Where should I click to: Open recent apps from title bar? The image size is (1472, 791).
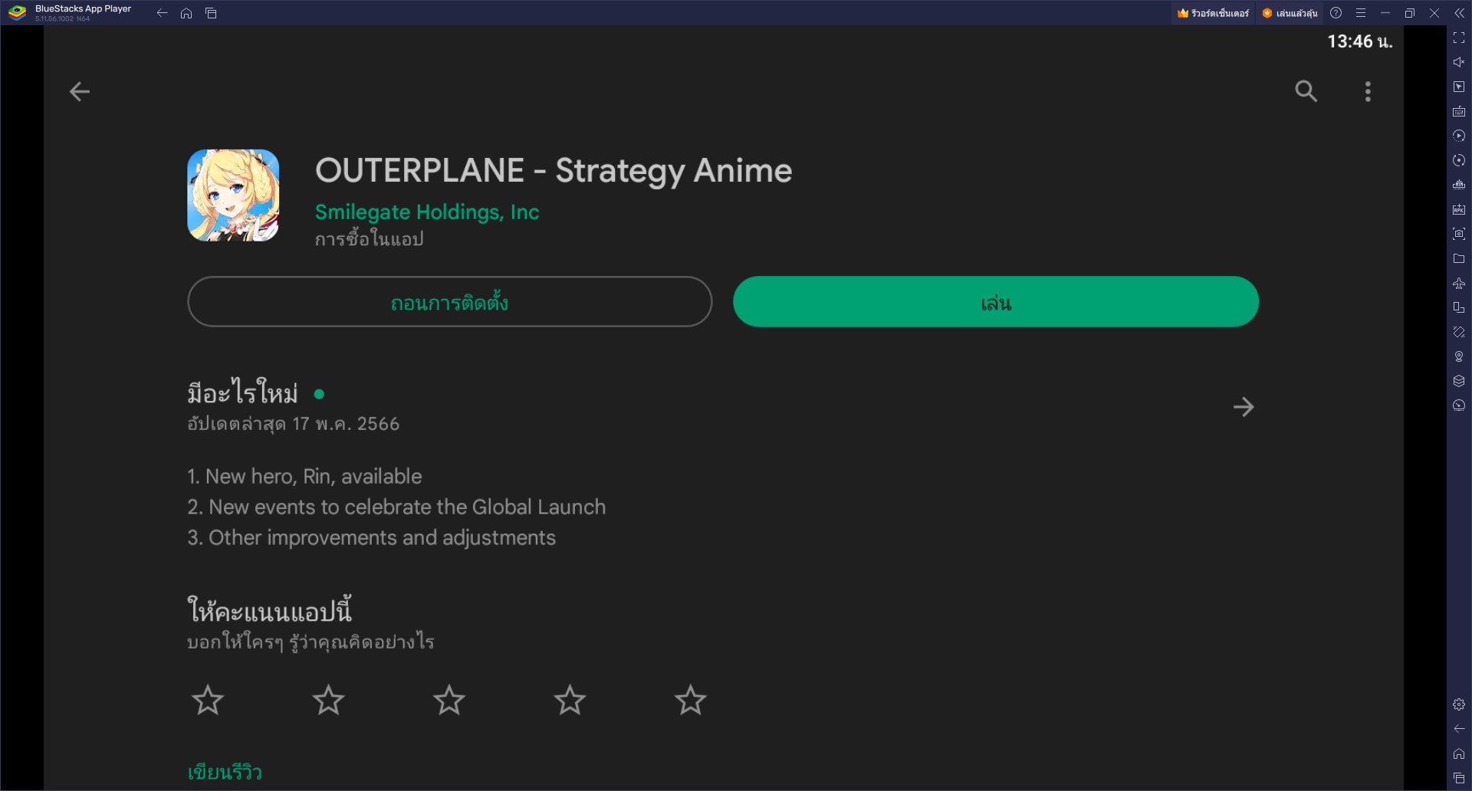tap(211, 13)
